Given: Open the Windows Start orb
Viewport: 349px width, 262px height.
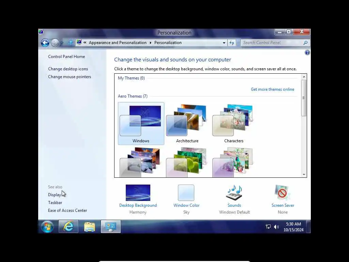Looking at the screenshot, I should click(47, 227).
